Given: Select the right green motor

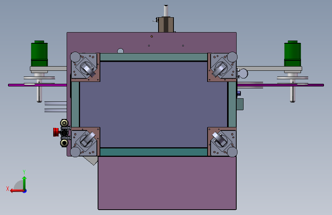Looking at the screenshot, I should [x=293, y=53].
